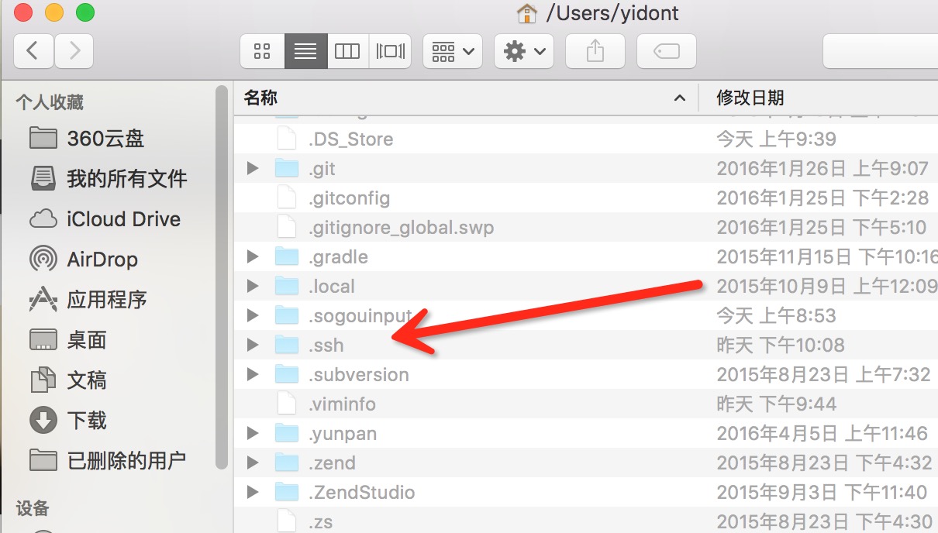
Task: Select the .ZendStudio folder icon
Action: [287, 492]
